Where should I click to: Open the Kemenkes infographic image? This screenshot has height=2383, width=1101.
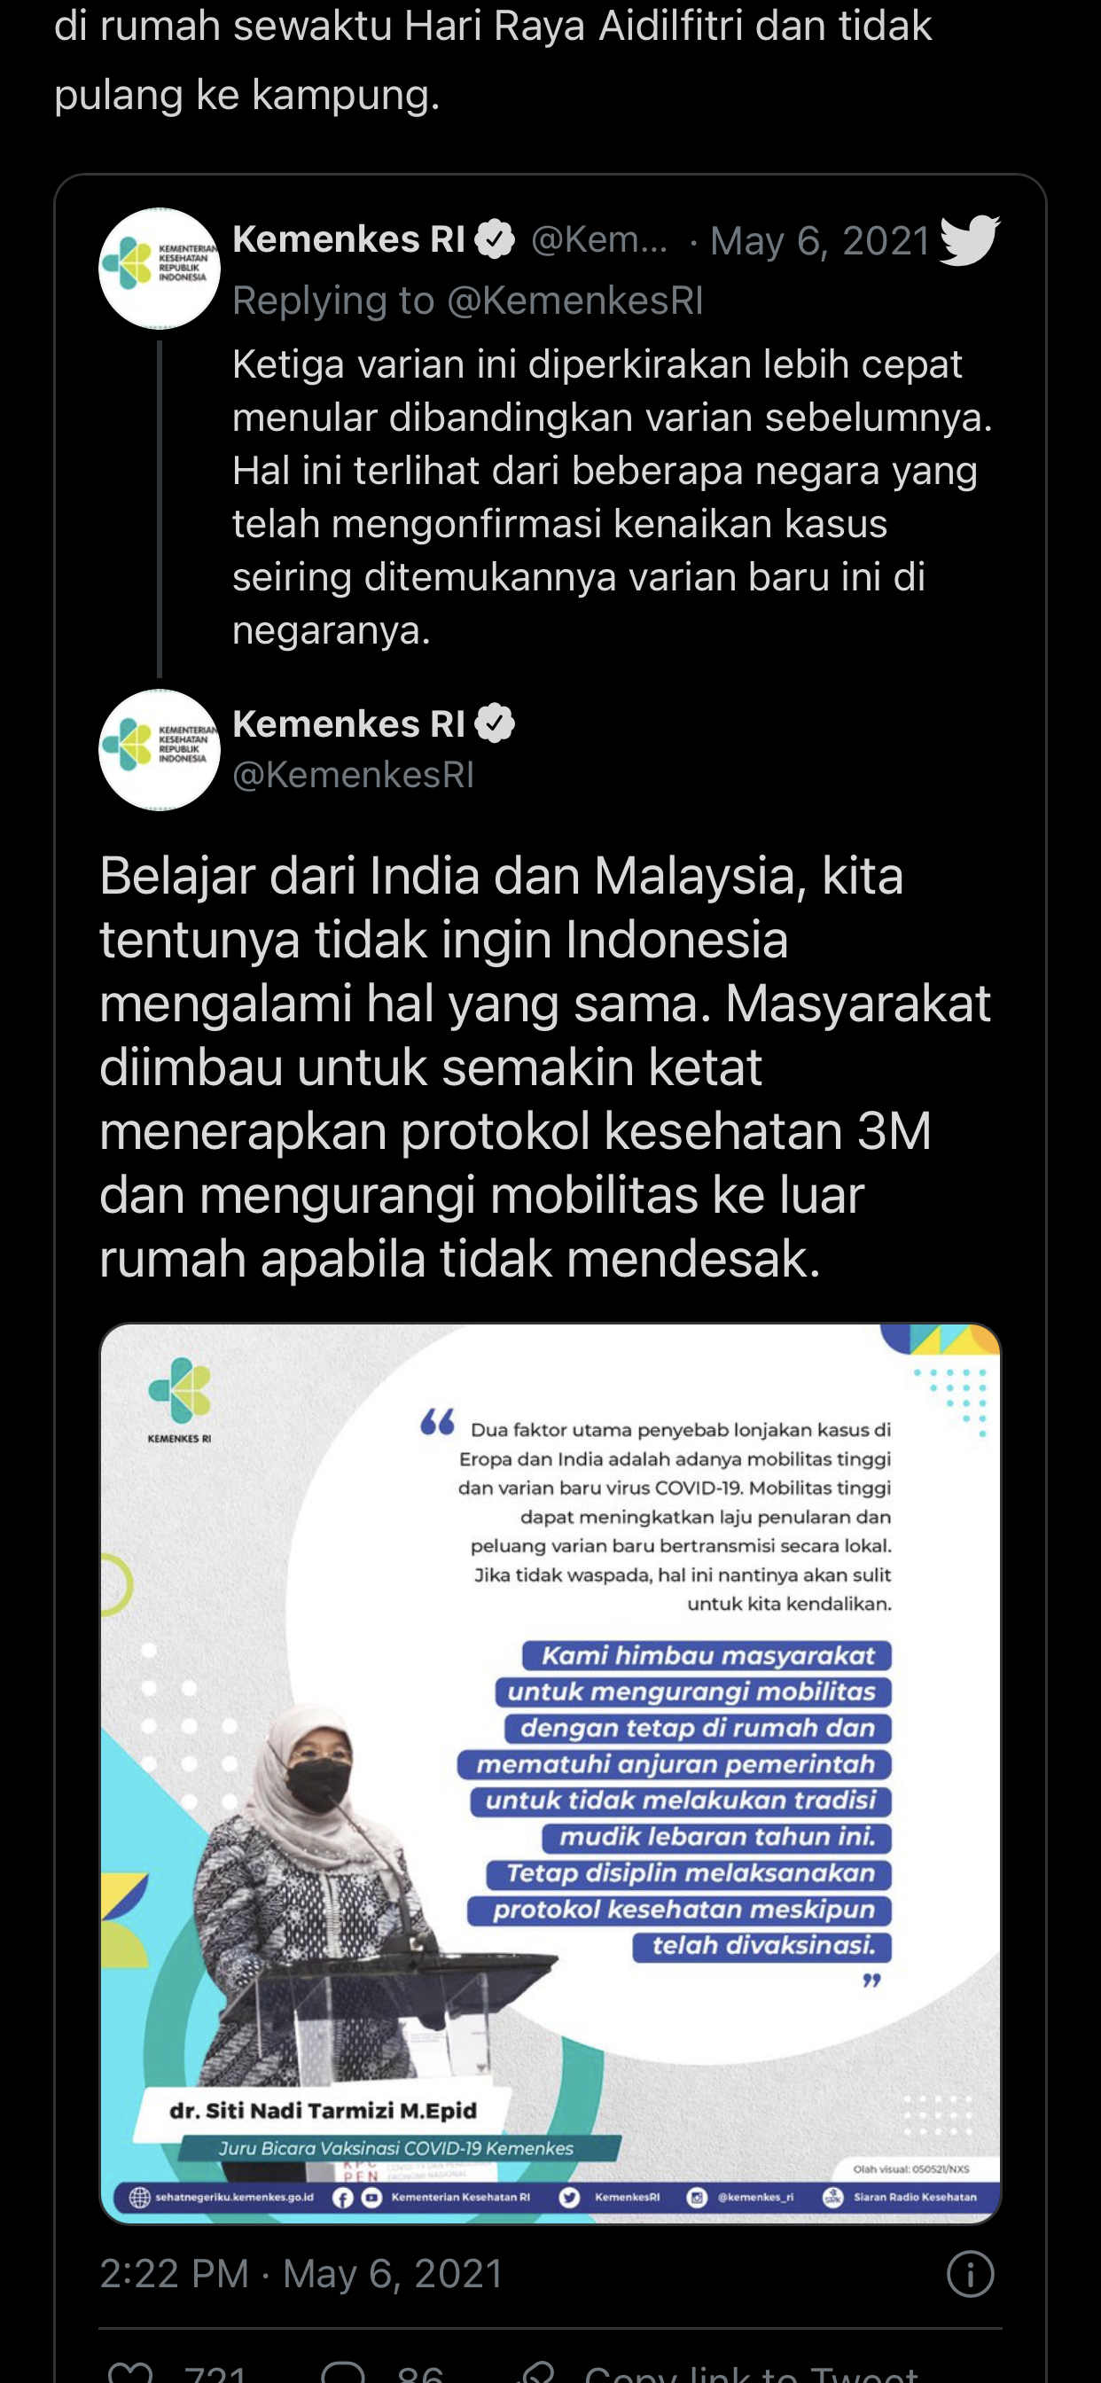[550, 1773]
